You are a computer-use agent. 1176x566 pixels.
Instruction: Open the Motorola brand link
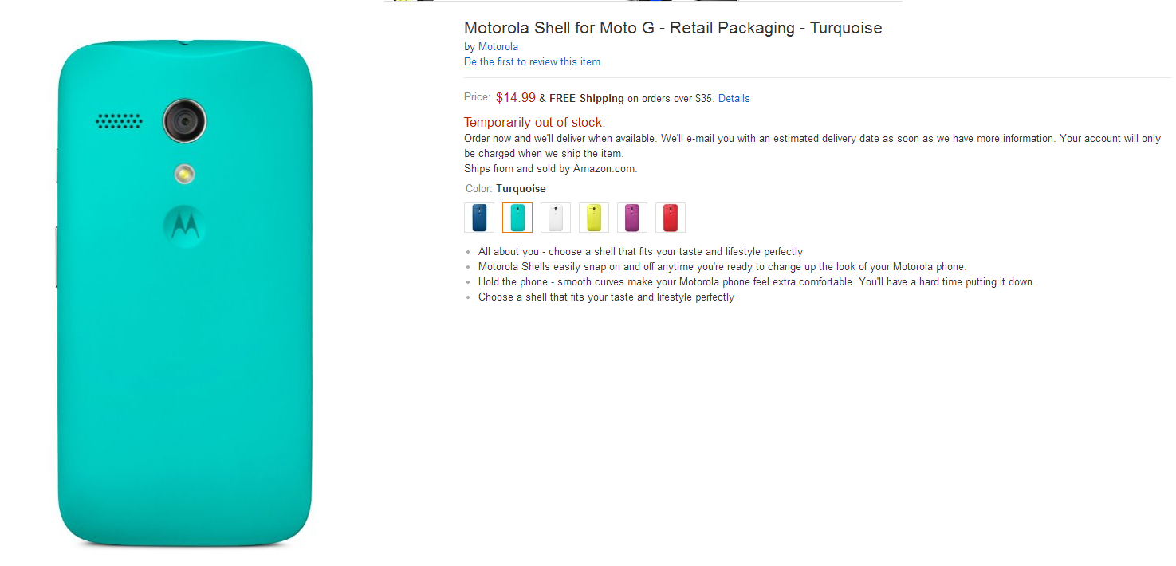[498, 47]
